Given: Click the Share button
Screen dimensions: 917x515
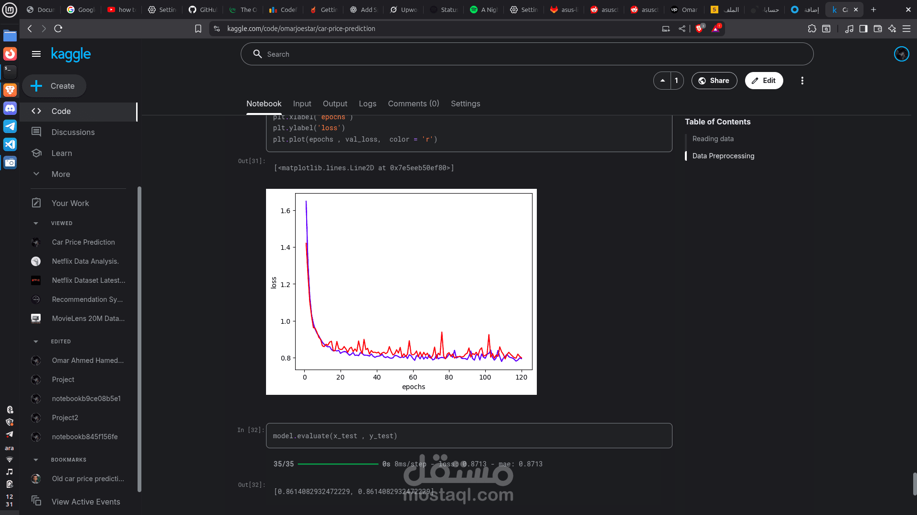Looking at the screenshot, I should [x=714, y=81].
